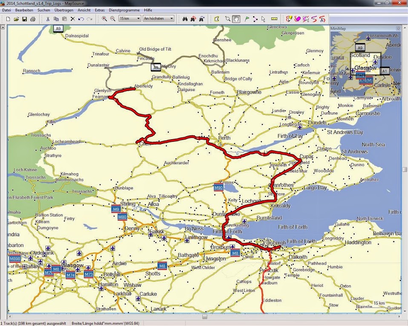Select the Map selection tool
This screenshot has height=326, width=408.
[217, 19]
